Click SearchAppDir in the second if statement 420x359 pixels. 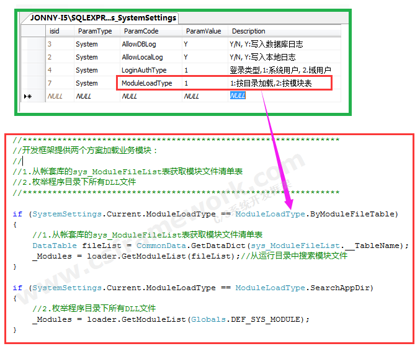[x=341, y=288]
